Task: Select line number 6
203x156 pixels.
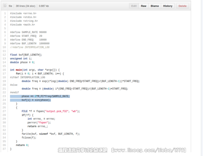Action: pyautogui.click(x=5, y=32)
